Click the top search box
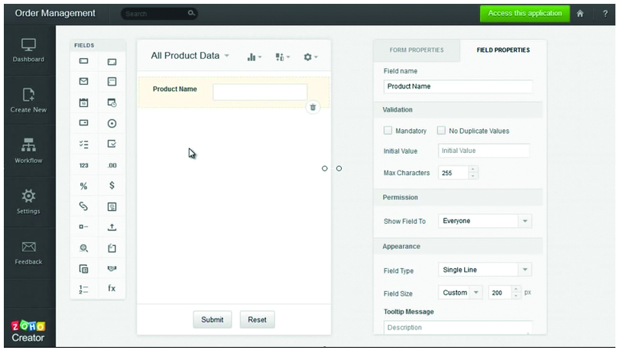The height and width of the screenshot is (350, 620). (159, 14)
